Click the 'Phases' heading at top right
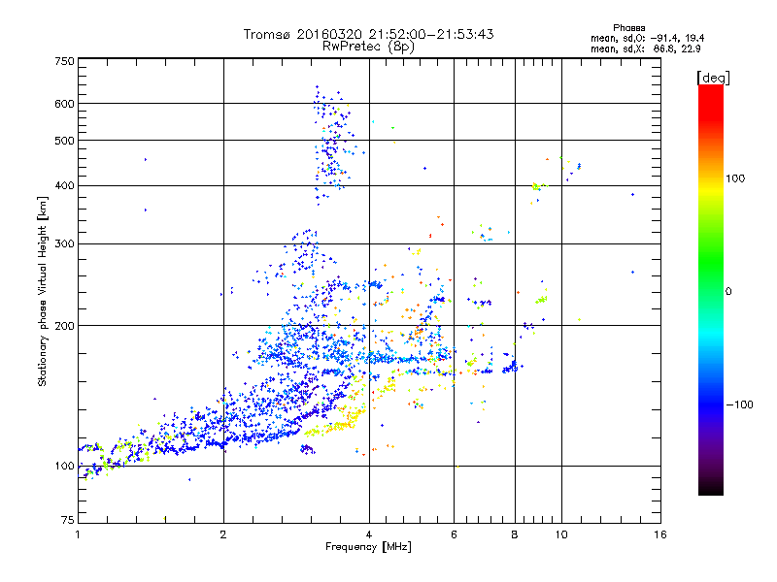This screenshot has width=777, height=582. tap(628, 28)
